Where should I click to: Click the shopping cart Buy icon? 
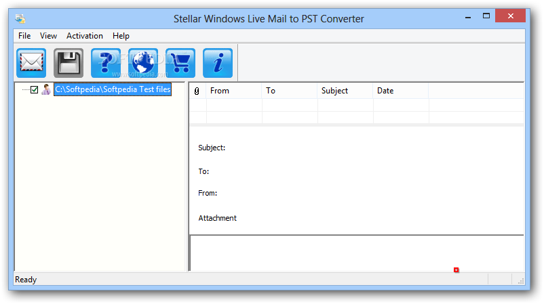click(x=180, y=63)
